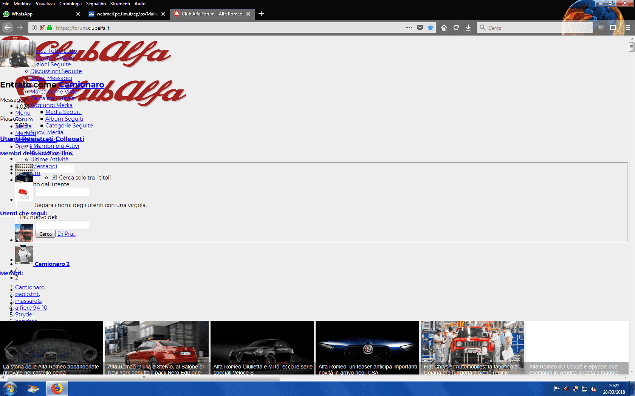The width and height of the screenshot is (635, 396).
Task: Click the Firefox home button
Action: click(444, 28)
